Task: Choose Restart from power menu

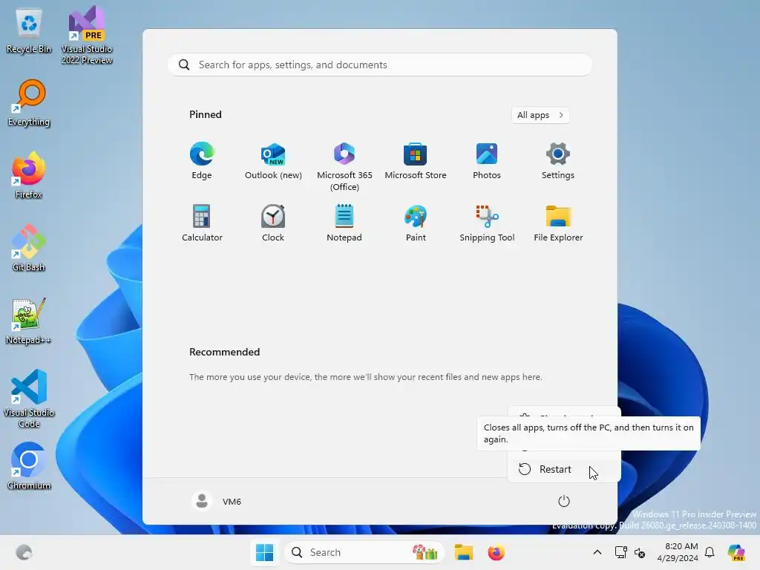Action: click(x=564, y=469)
